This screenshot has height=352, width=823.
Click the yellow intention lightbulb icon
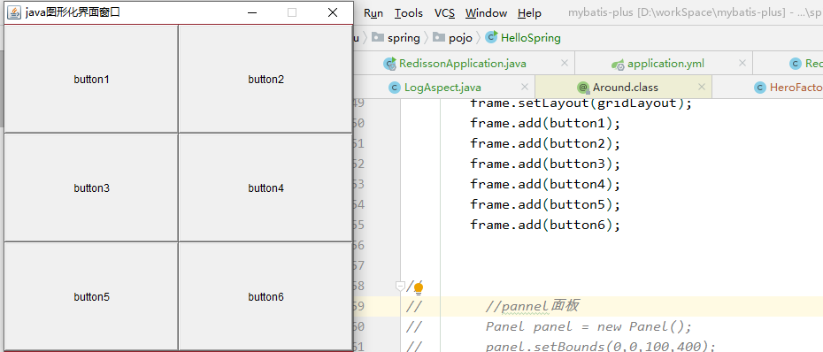[419, 288]
